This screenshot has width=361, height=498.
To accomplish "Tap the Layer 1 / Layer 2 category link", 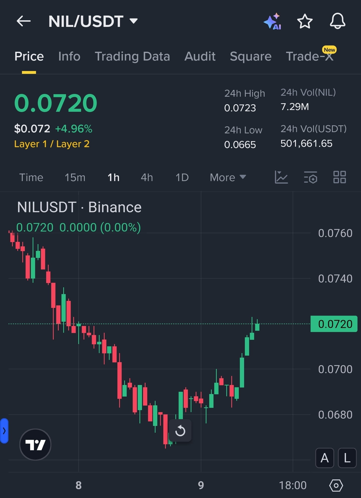I will pos(52,144).
